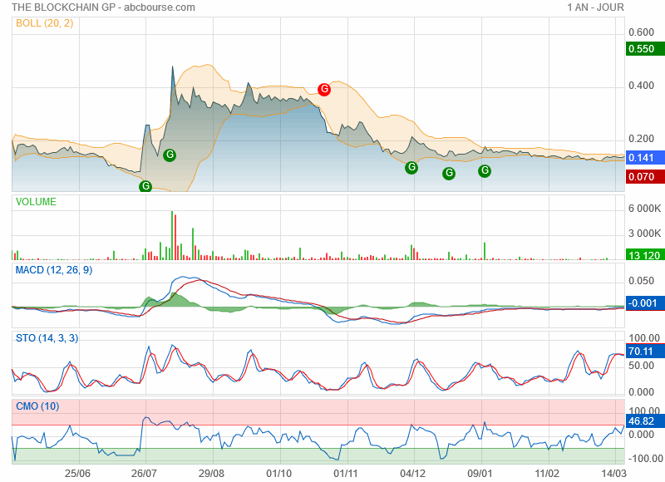
Task: Click the CMO (10) indicator label
Action: pyautogui.click(x=37, y=406)
